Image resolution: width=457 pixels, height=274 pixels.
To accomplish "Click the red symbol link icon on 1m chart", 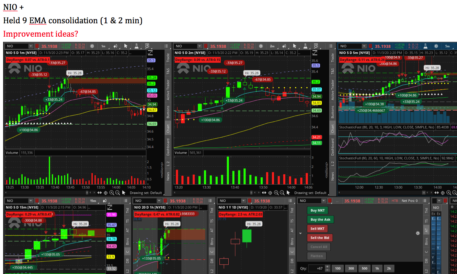I will 37,46.
